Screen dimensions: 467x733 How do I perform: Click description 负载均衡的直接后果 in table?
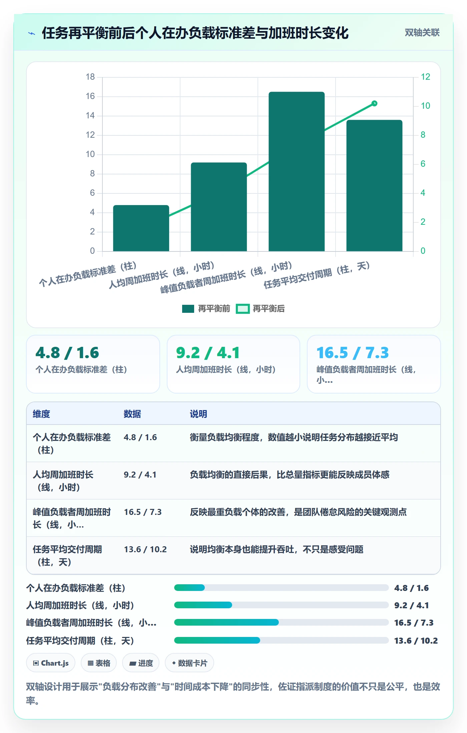(x=290, y=475)
